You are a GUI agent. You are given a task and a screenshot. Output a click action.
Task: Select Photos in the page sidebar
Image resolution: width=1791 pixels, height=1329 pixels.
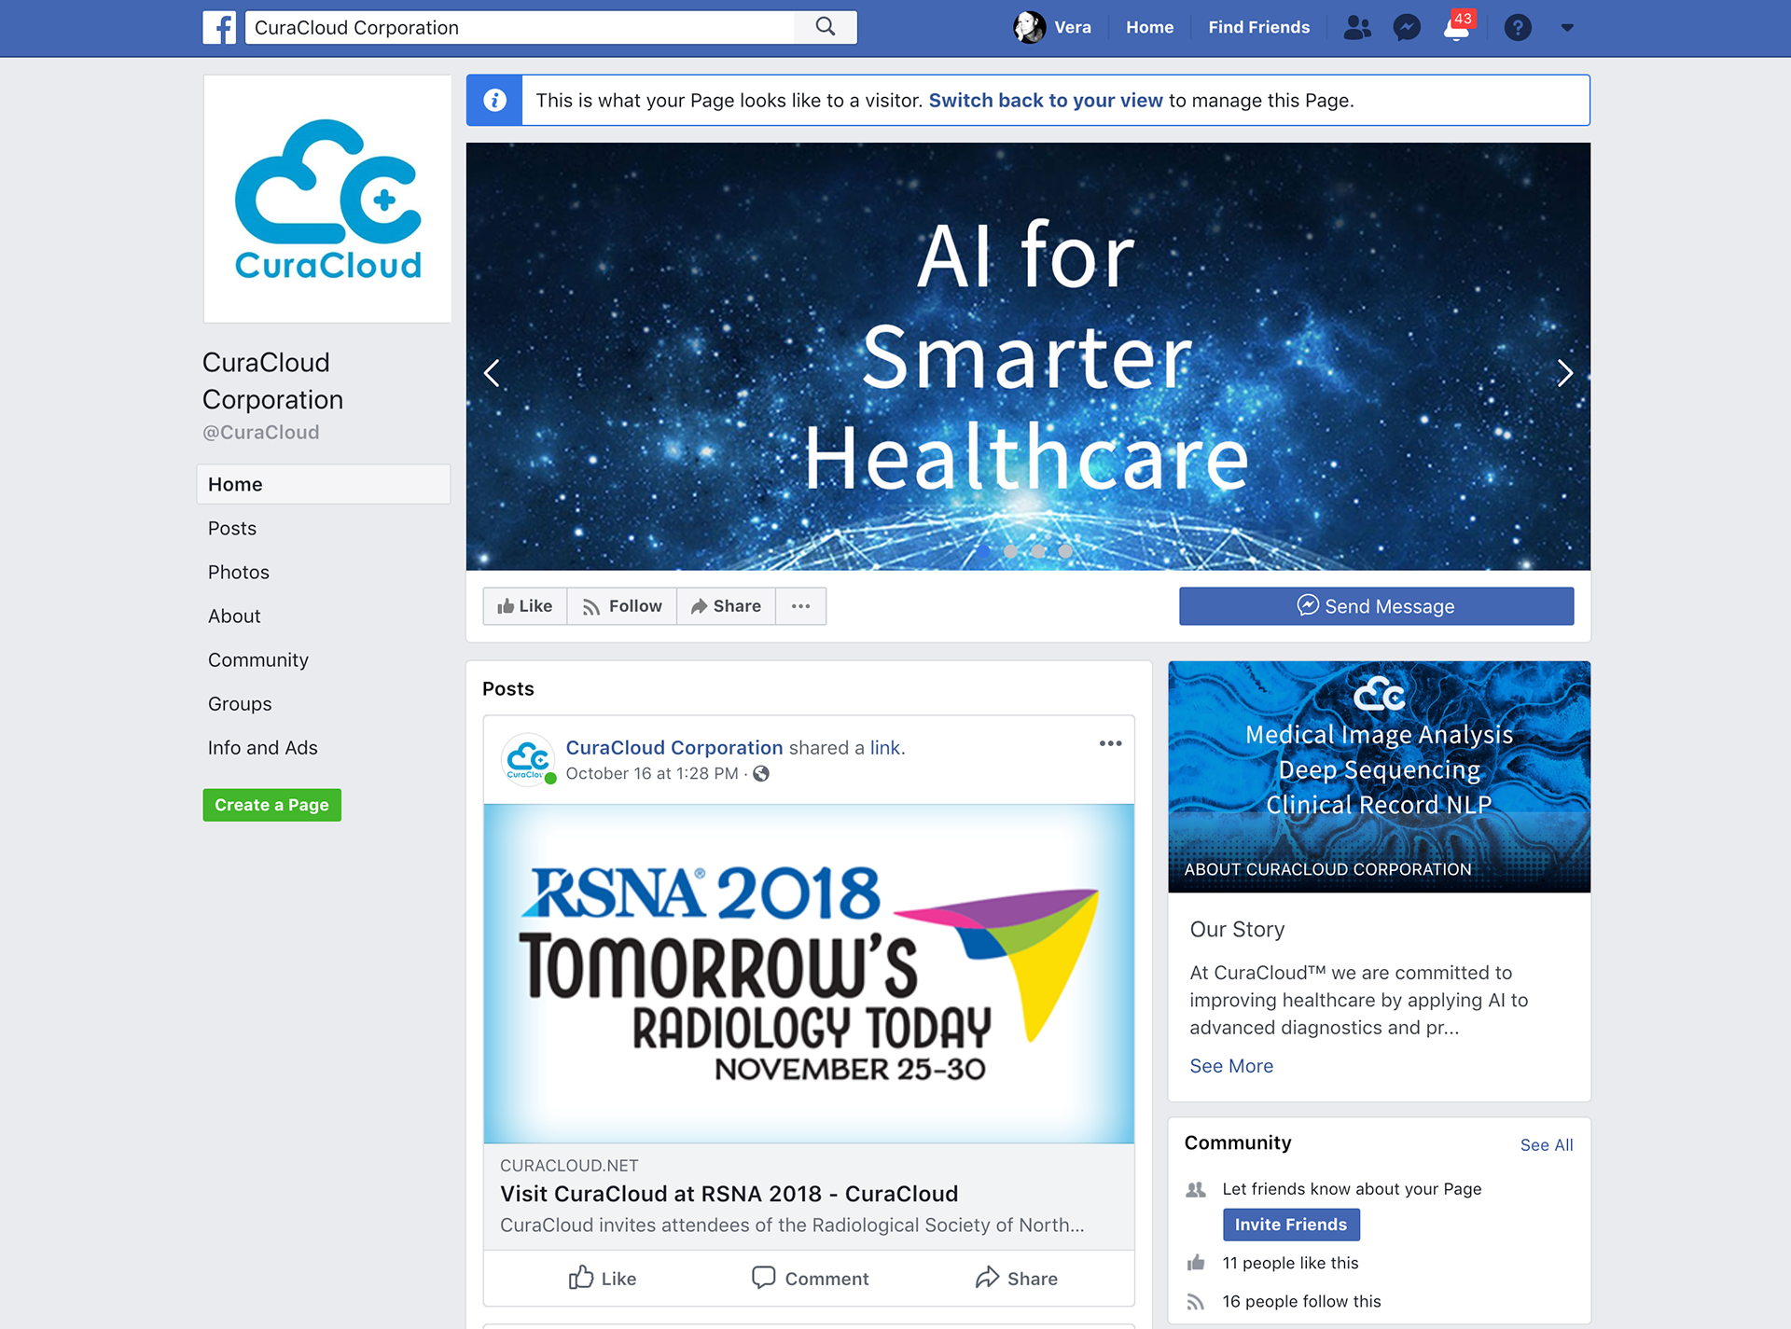pos(239,572)
